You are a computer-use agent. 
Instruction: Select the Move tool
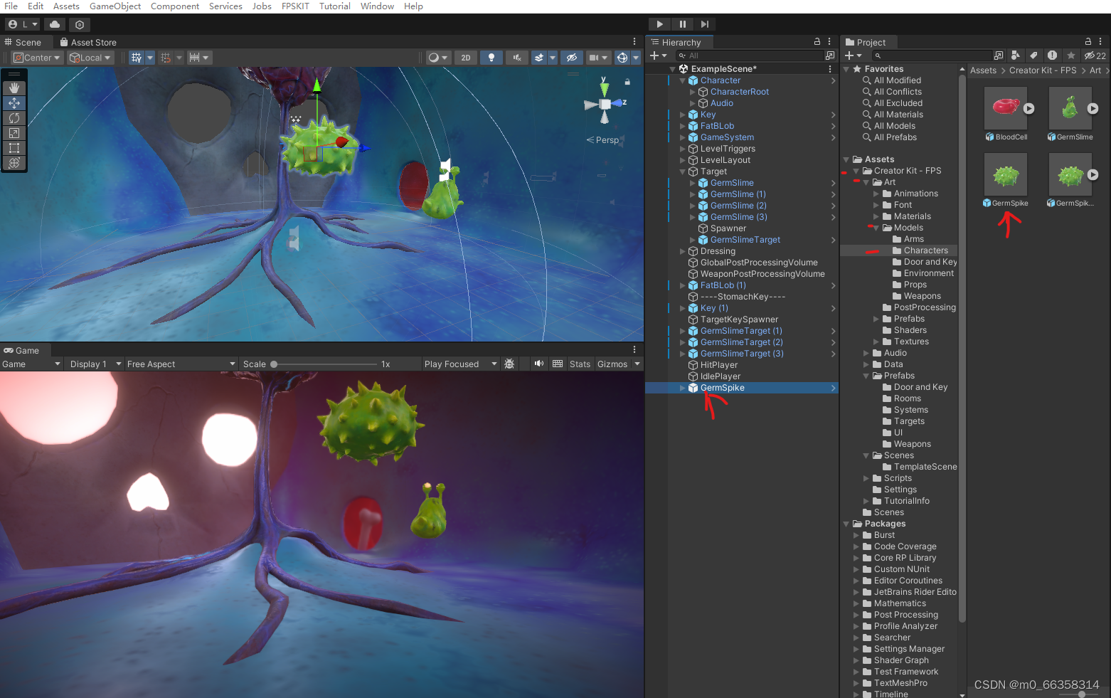pyautogui.click(x=14, y=103)
